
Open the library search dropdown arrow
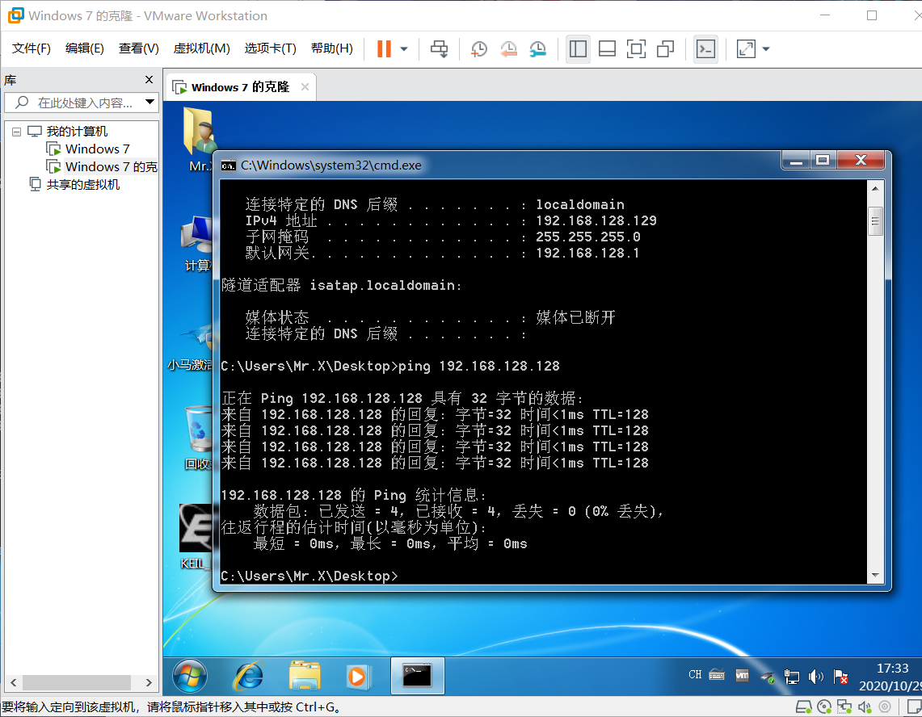(x=150, y=103)
